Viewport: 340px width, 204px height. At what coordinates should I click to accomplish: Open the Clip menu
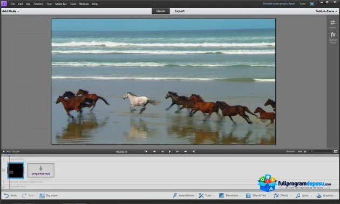(28, 4)
